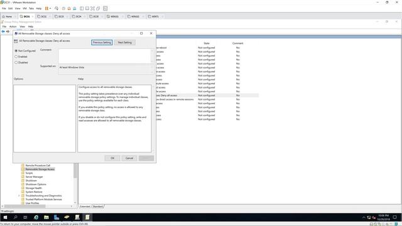Switch to the DC02 VM tab

tap(44, 16)
